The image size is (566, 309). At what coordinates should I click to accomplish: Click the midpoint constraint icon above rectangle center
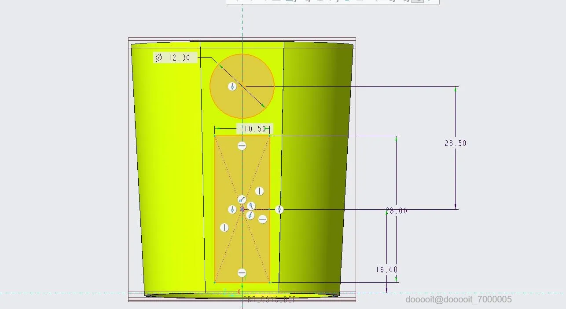[x=242, y=200]
